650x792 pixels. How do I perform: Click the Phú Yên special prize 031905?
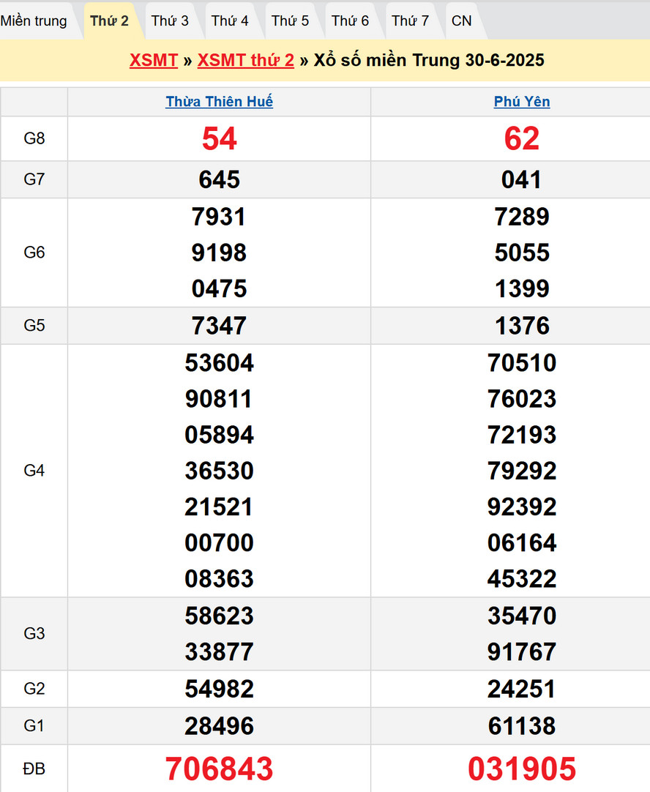tap(522, 769)
